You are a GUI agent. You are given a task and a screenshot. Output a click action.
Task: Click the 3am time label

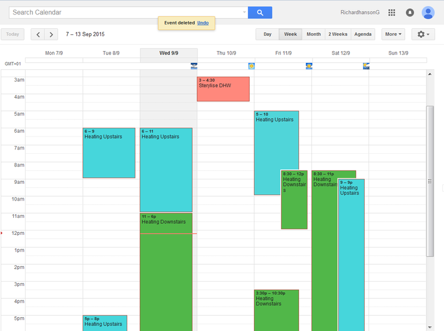coord(19,80)
